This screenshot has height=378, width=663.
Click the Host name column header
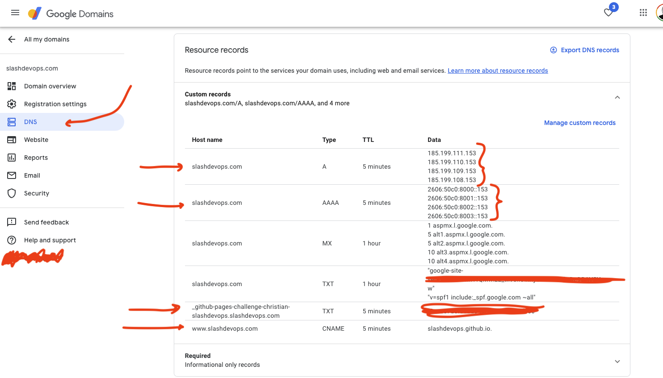[x=207, y=140]
